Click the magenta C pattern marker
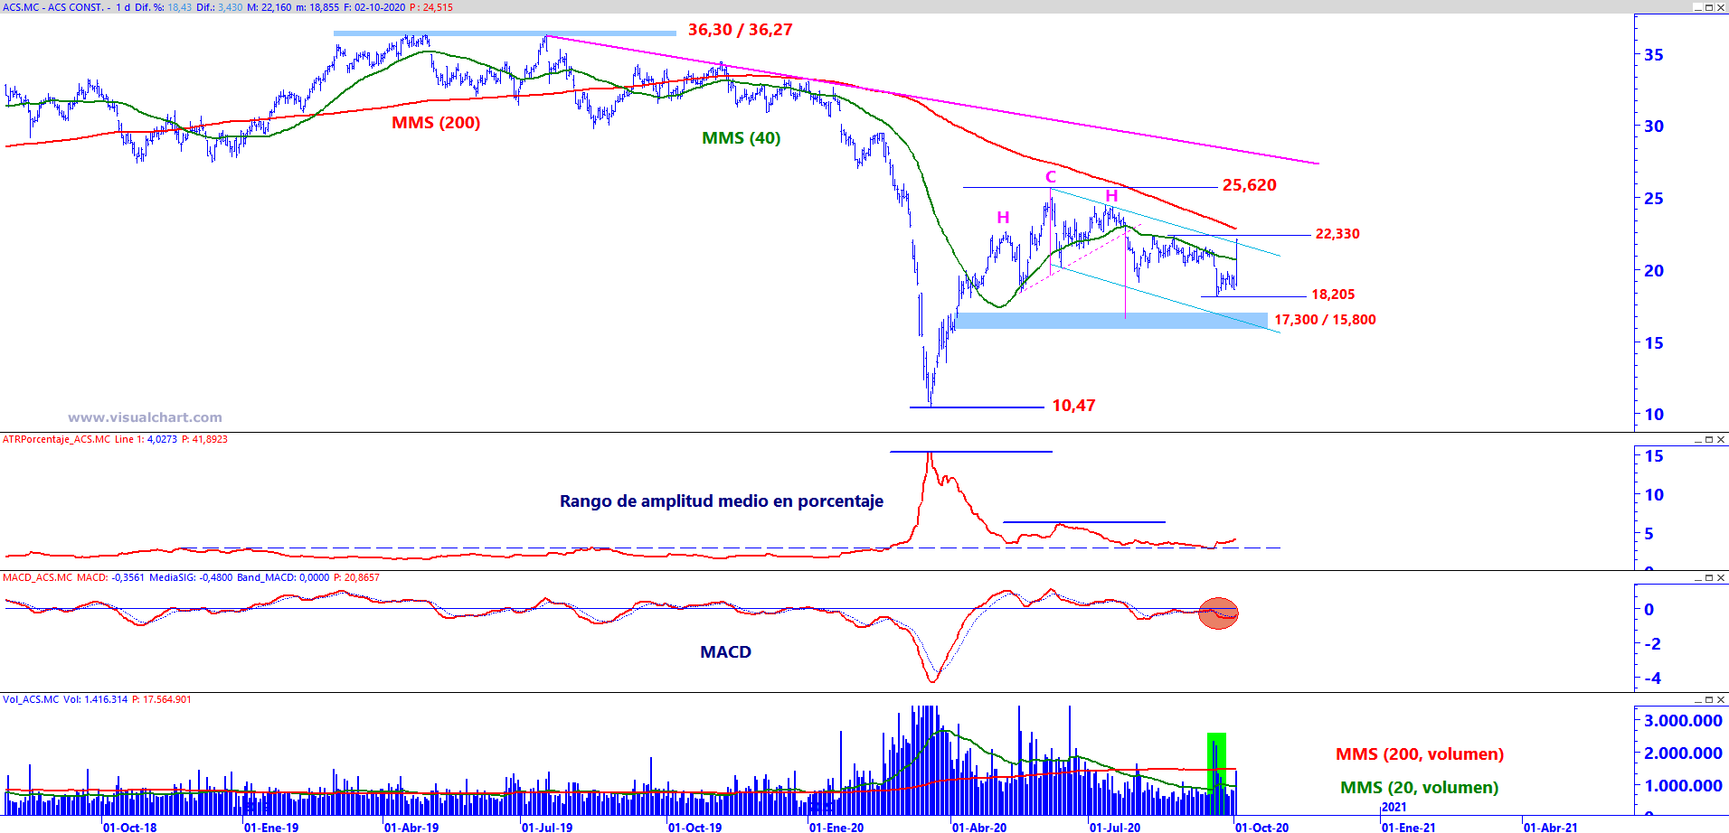 click(x=1051, y=177)
